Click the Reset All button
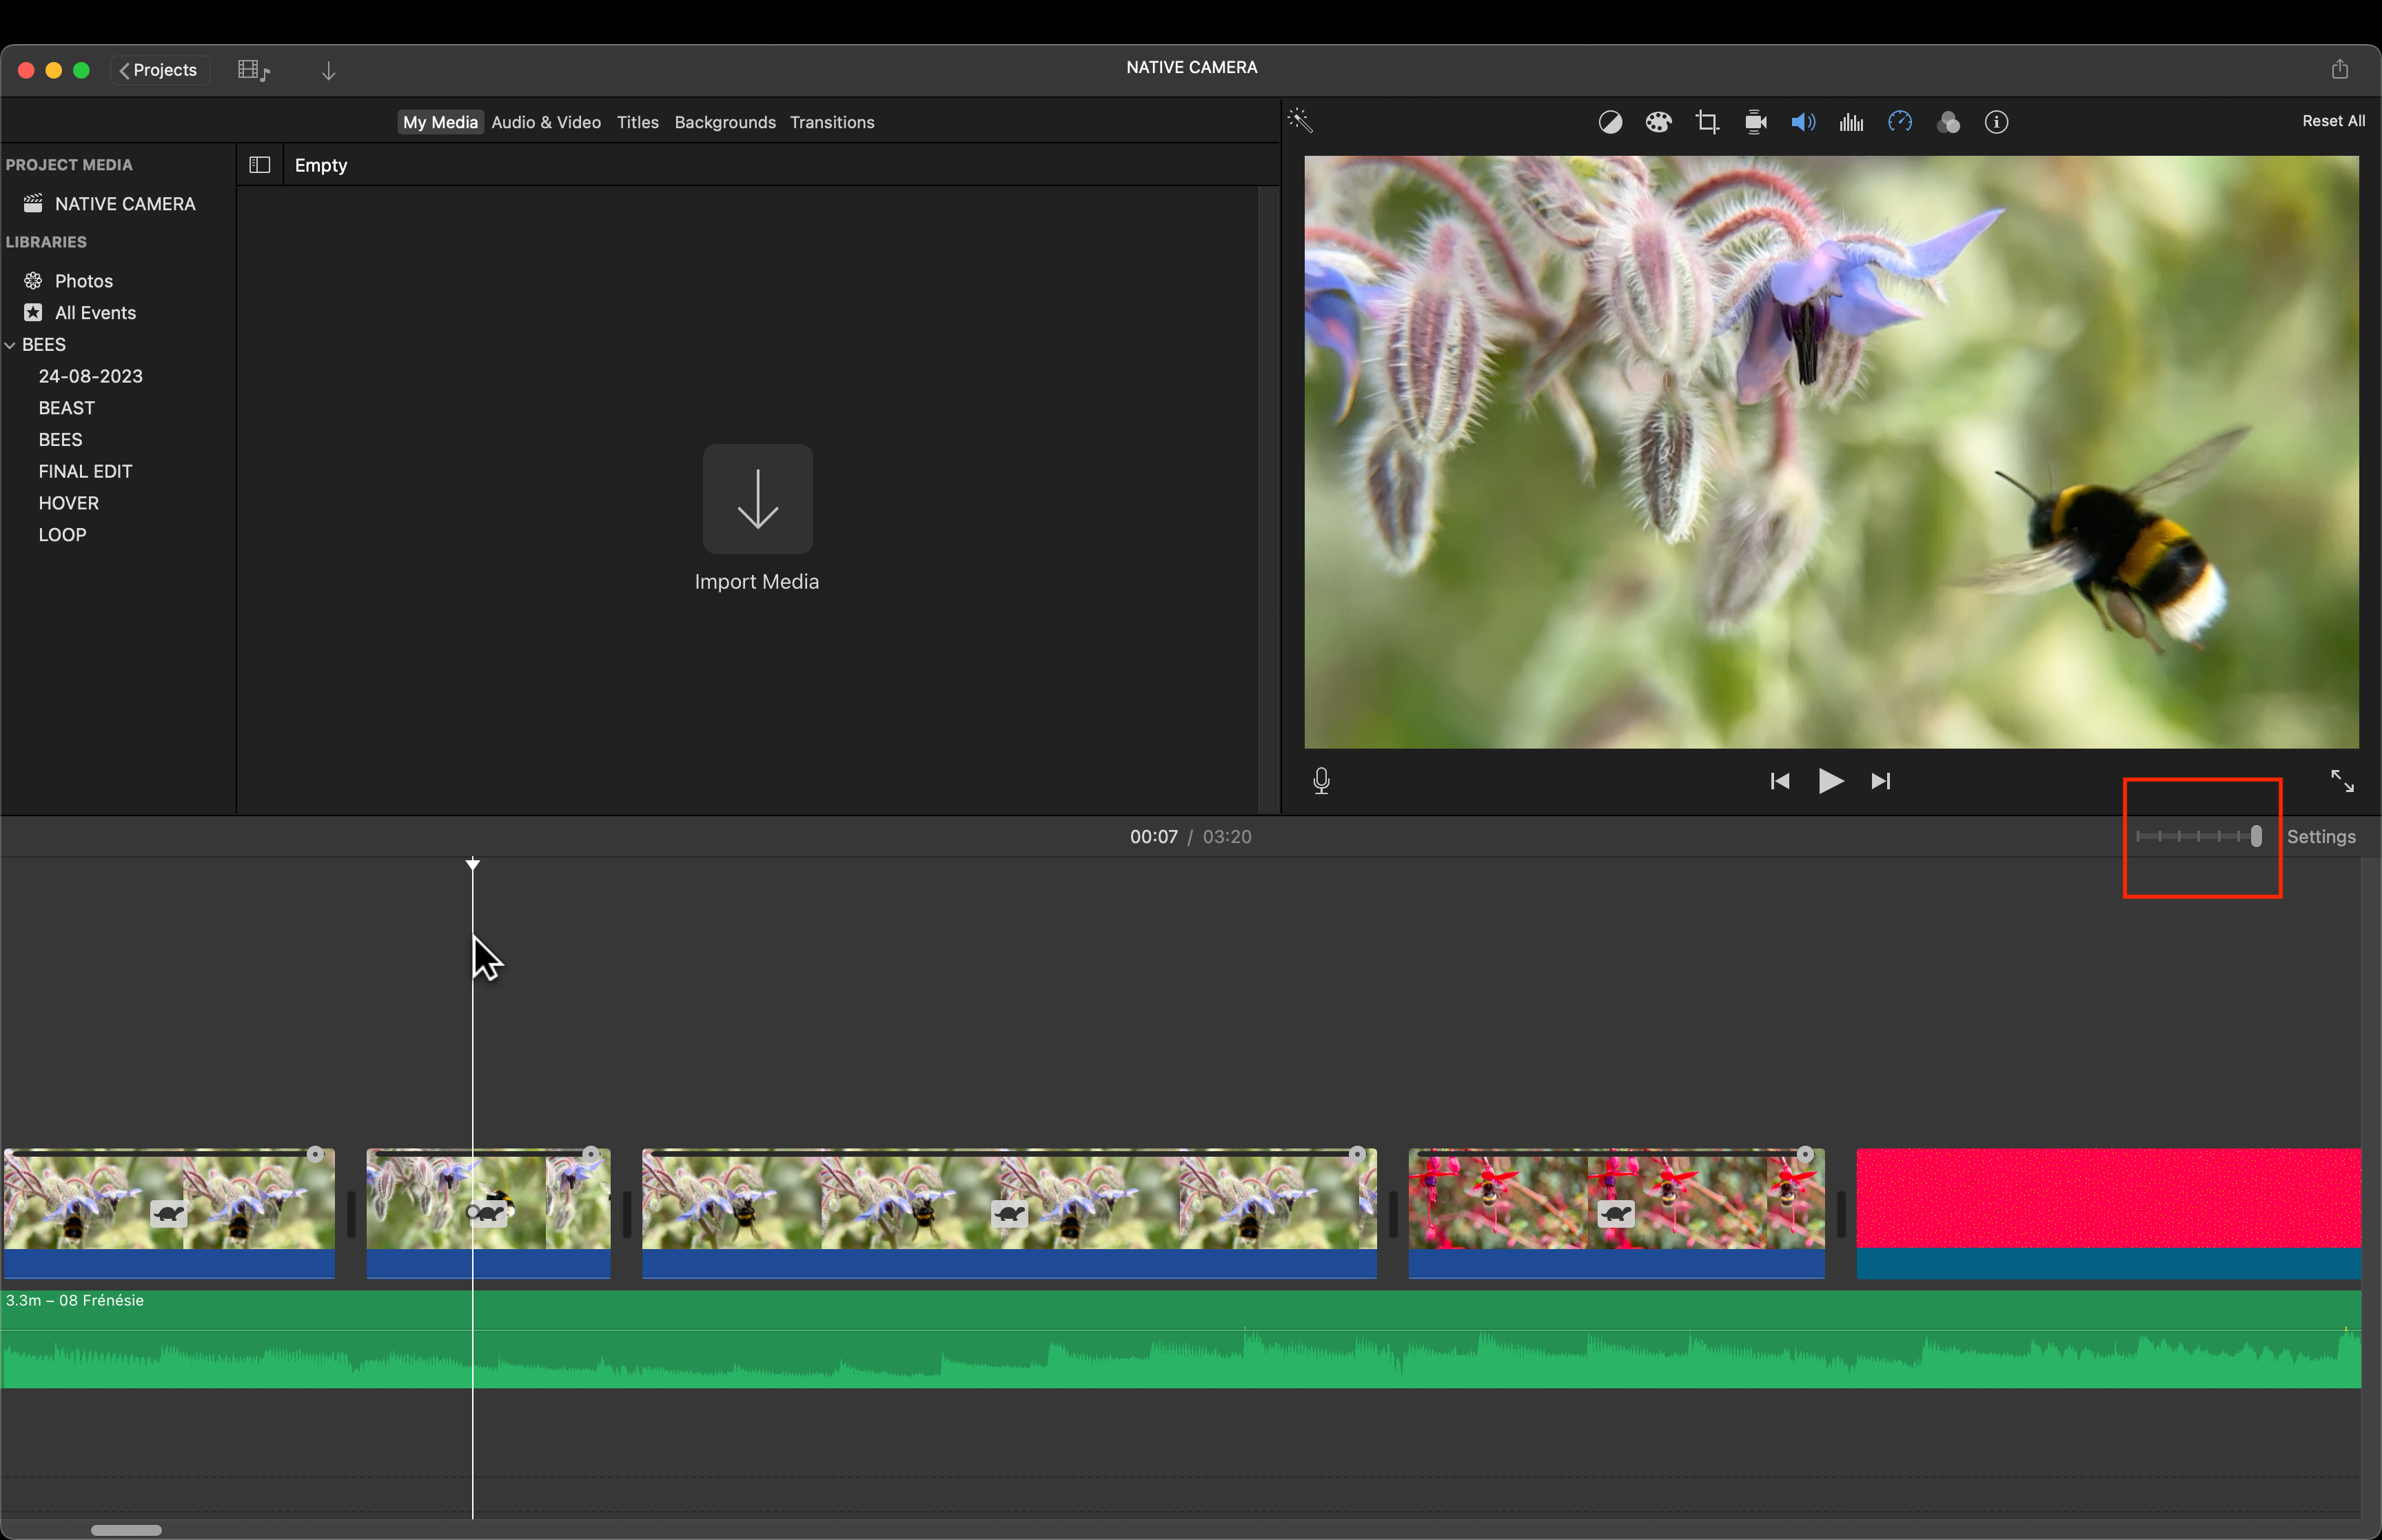2382x1540 pixels. point(2332,121)
